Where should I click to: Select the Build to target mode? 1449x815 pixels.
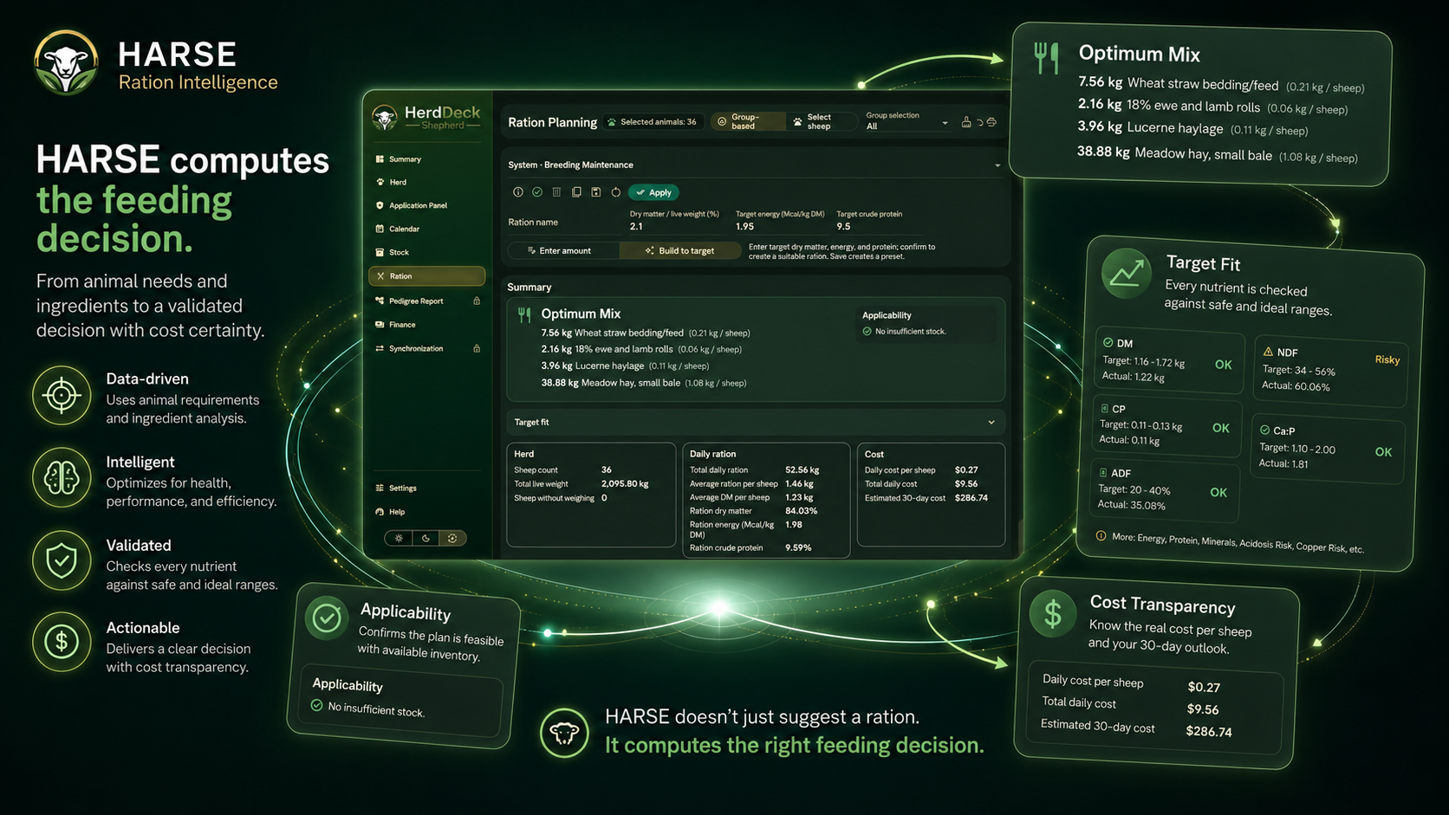coord(680,250)
